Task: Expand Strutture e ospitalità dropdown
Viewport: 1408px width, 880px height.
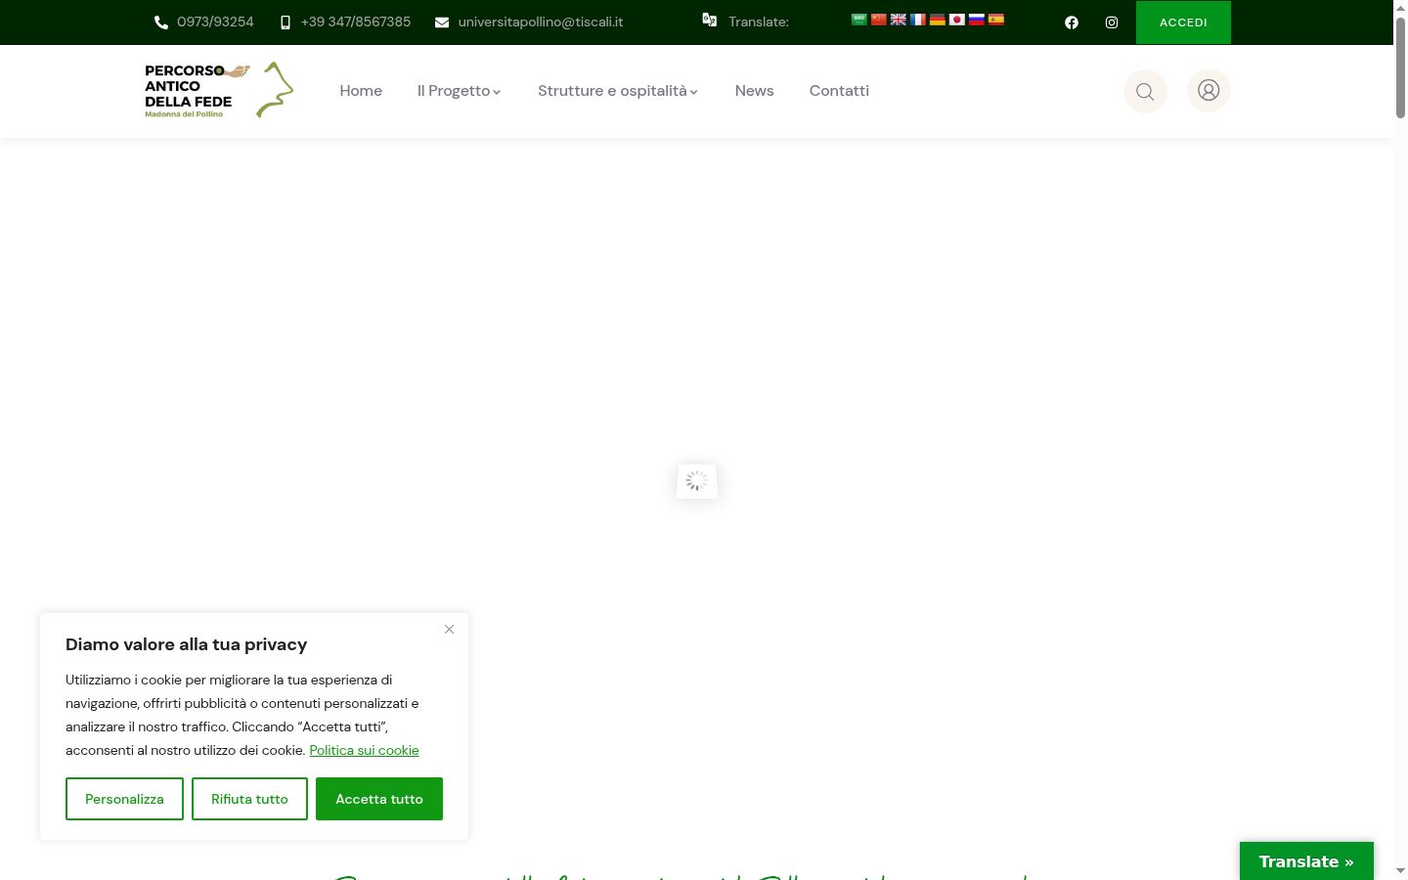Action: pyautogui.click(x=618, y=91)
